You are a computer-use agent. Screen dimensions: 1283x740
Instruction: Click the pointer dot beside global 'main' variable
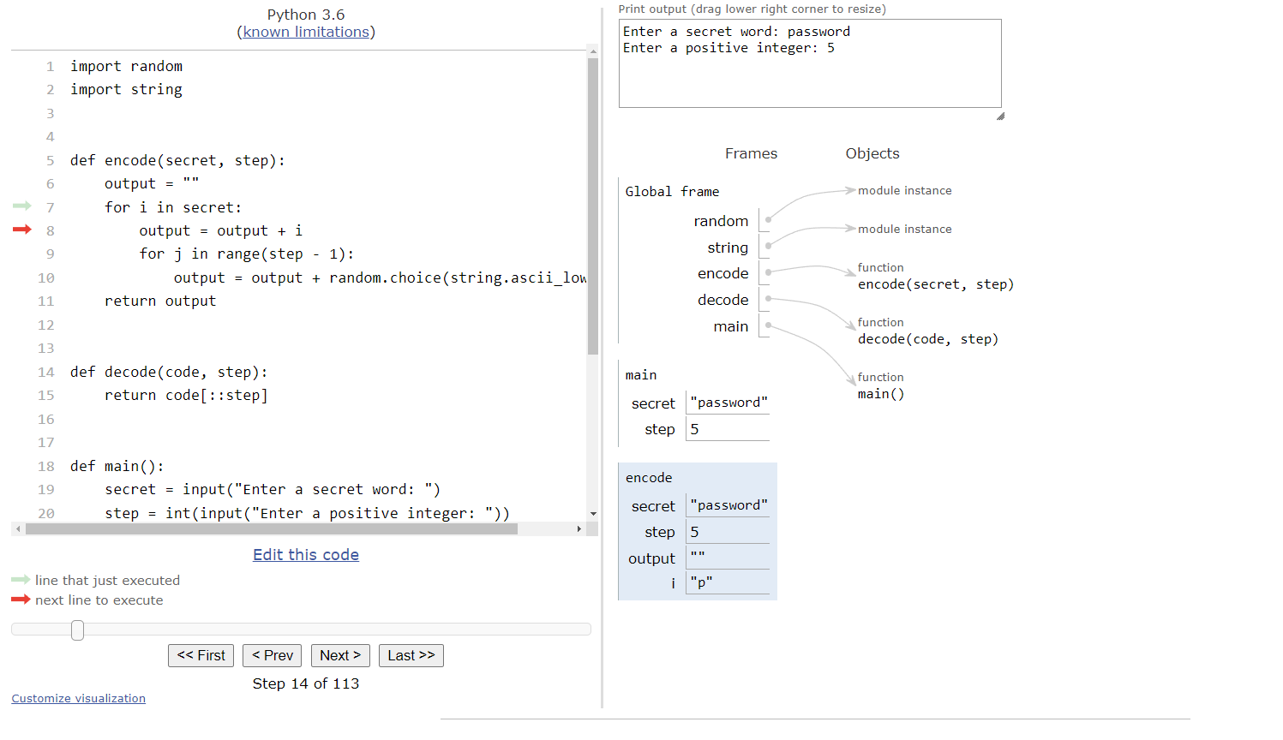tap(768, 325)
